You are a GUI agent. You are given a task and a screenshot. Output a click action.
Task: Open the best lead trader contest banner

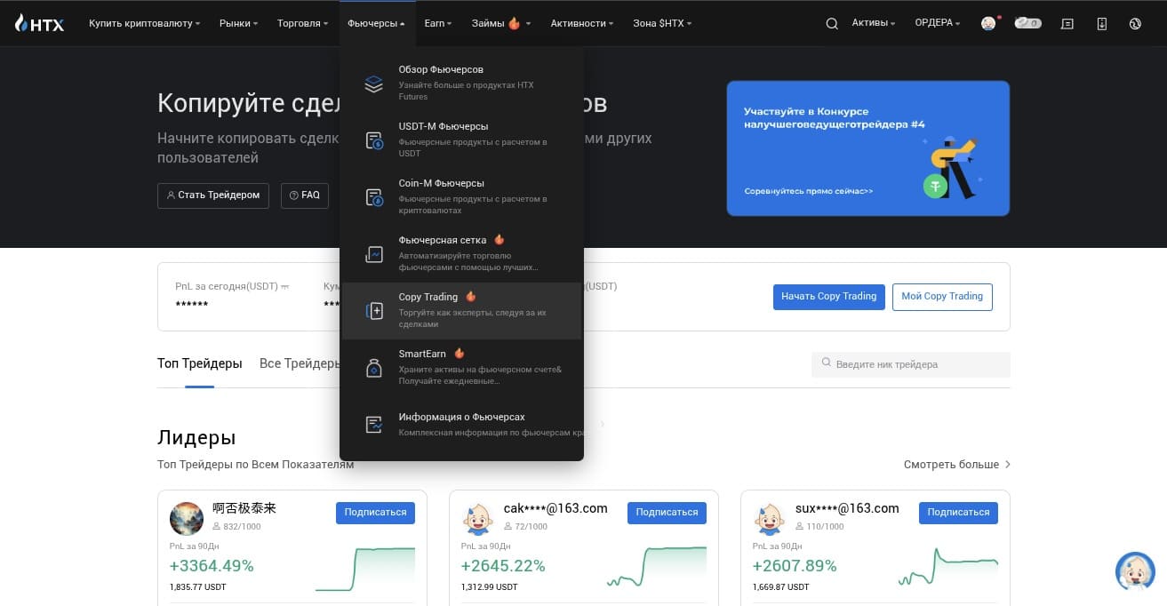coord(867,148)
